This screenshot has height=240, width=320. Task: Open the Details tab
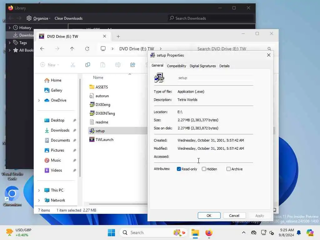coord(224,66)
